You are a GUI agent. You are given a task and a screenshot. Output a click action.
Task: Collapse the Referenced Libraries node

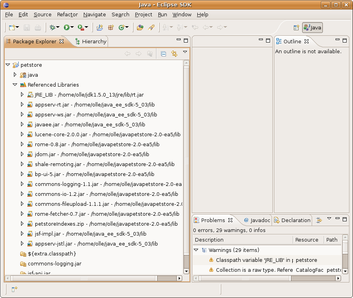15,85
